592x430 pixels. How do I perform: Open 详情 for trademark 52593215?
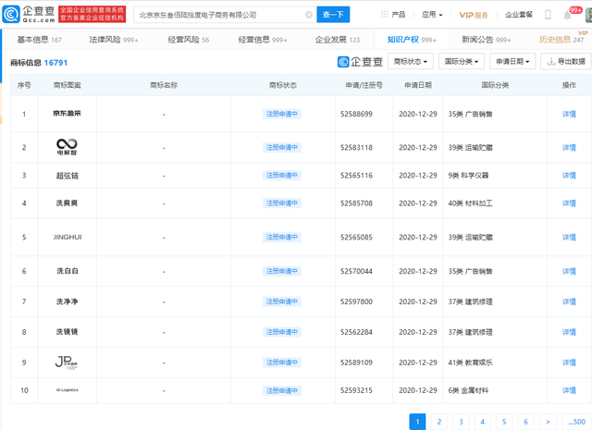pyautogui.click(x=569, y=391)
